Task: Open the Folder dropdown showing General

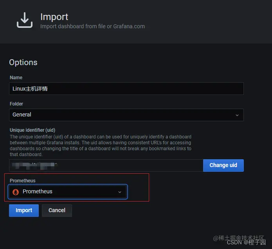Action: [x=126, y=115]
